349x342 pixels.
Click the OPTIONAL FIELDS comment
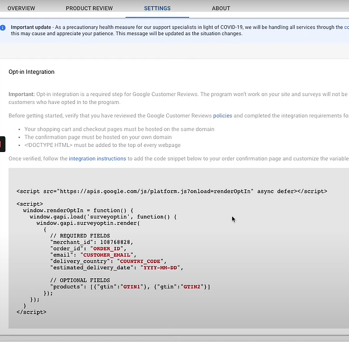tap(80, 280)
